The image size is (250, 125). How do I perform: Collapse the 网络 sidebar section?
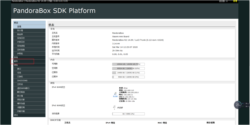pos(29,65)
